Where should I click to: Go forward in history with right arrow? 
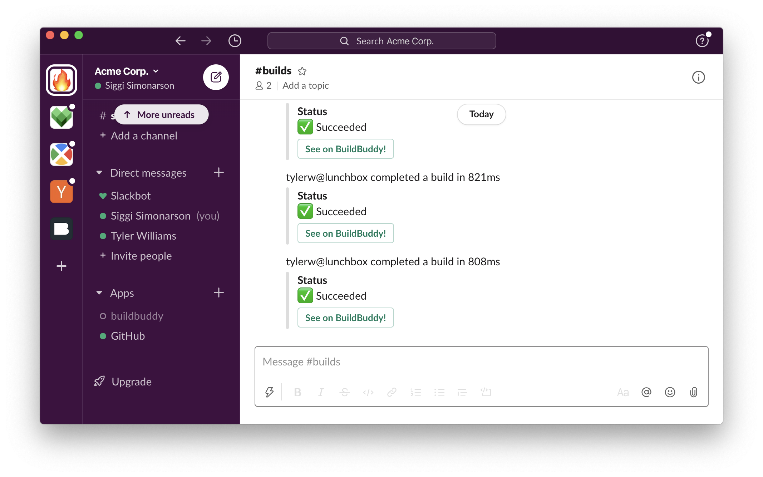206,41
